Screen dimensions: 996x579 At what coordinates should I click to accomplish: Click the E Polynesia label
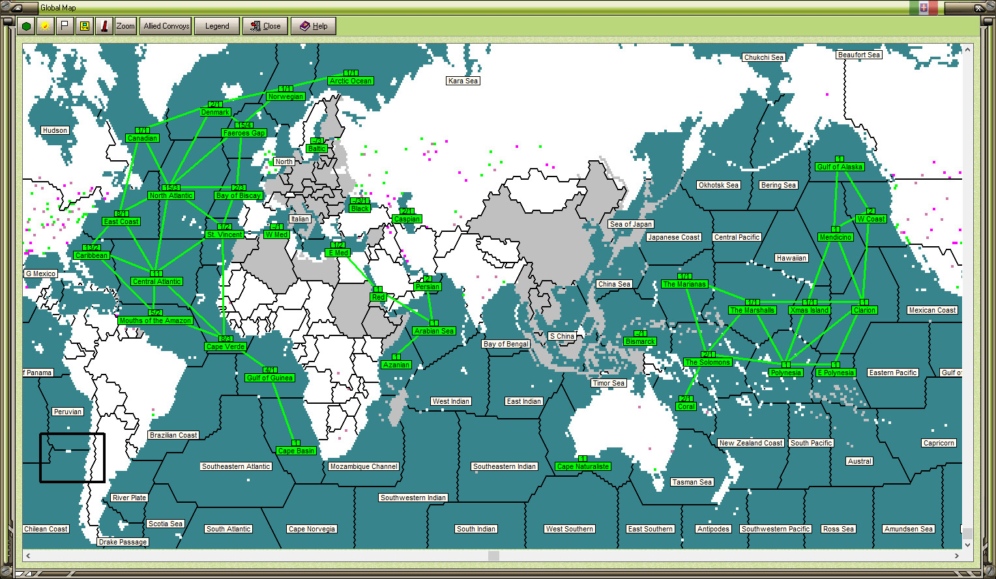pyautogui.click(x=836, y=373)
